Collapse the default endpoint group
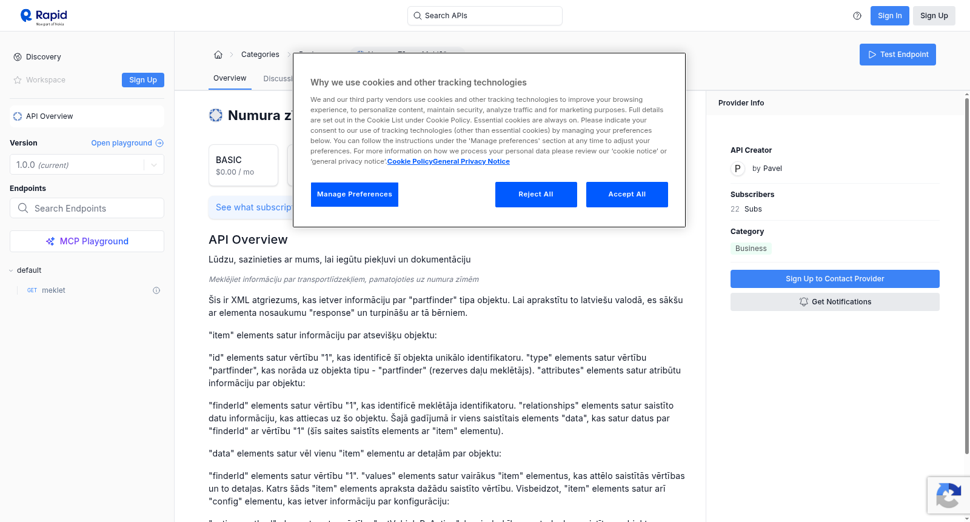This screenshot has height=522, width=970. pyautogui.click(x=11, y=270)
